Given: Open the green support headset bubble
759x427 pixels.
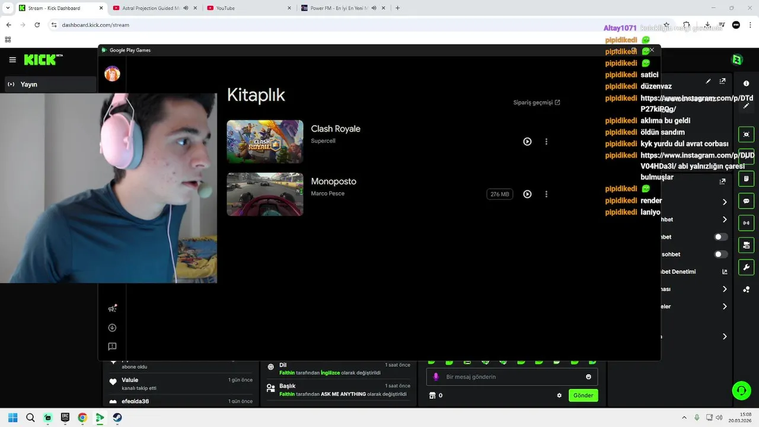Looking at the screenshot, I should 741,390.
